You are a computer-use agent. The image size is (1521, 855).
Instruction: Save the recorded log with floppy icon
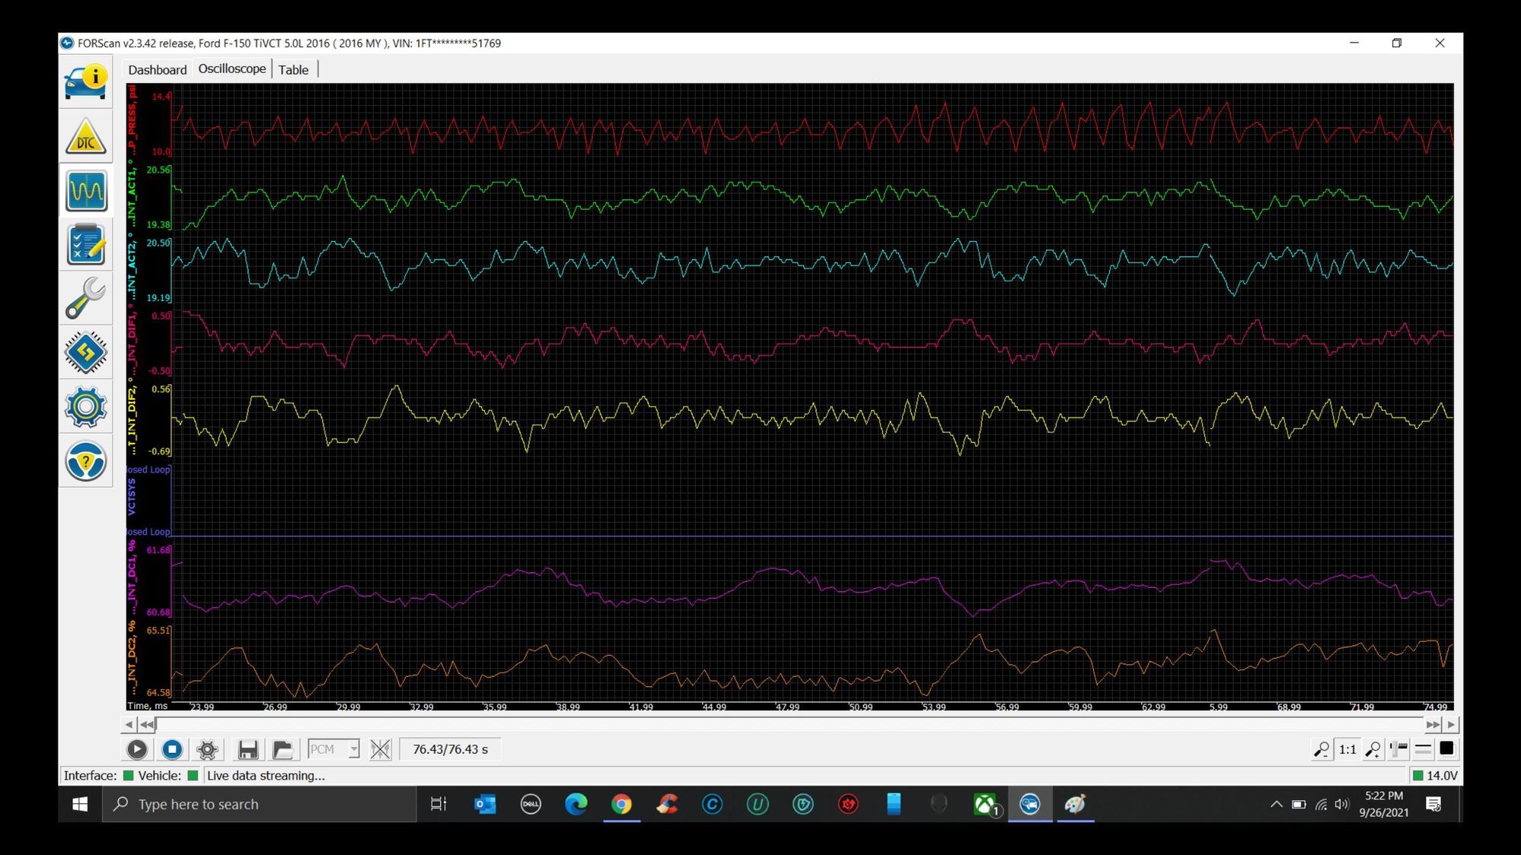pyautogui.click(x=247, y=750)
